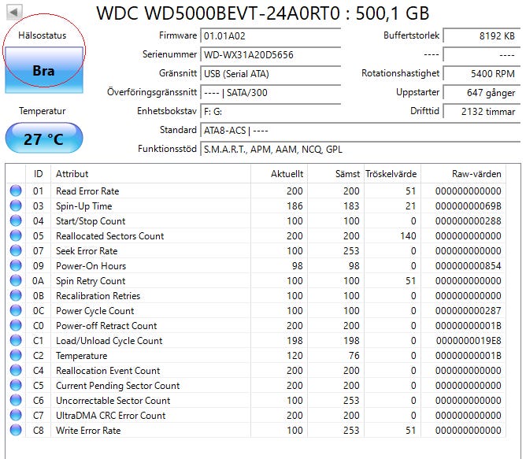Click worst value 76 in Temperature row
526x459 pixels.
click(354, 355)
